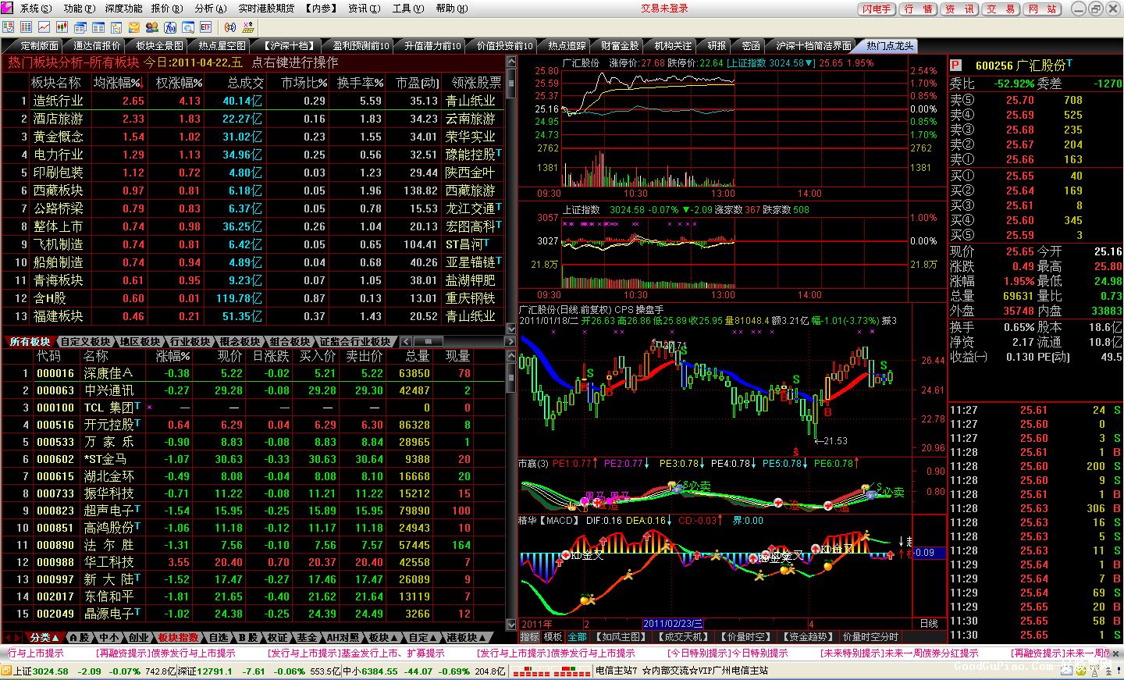Click the right tab-scroll arrow beside 分类
Image resolution: width=1124 pixels, height=680 pixels.
[19, 637]
